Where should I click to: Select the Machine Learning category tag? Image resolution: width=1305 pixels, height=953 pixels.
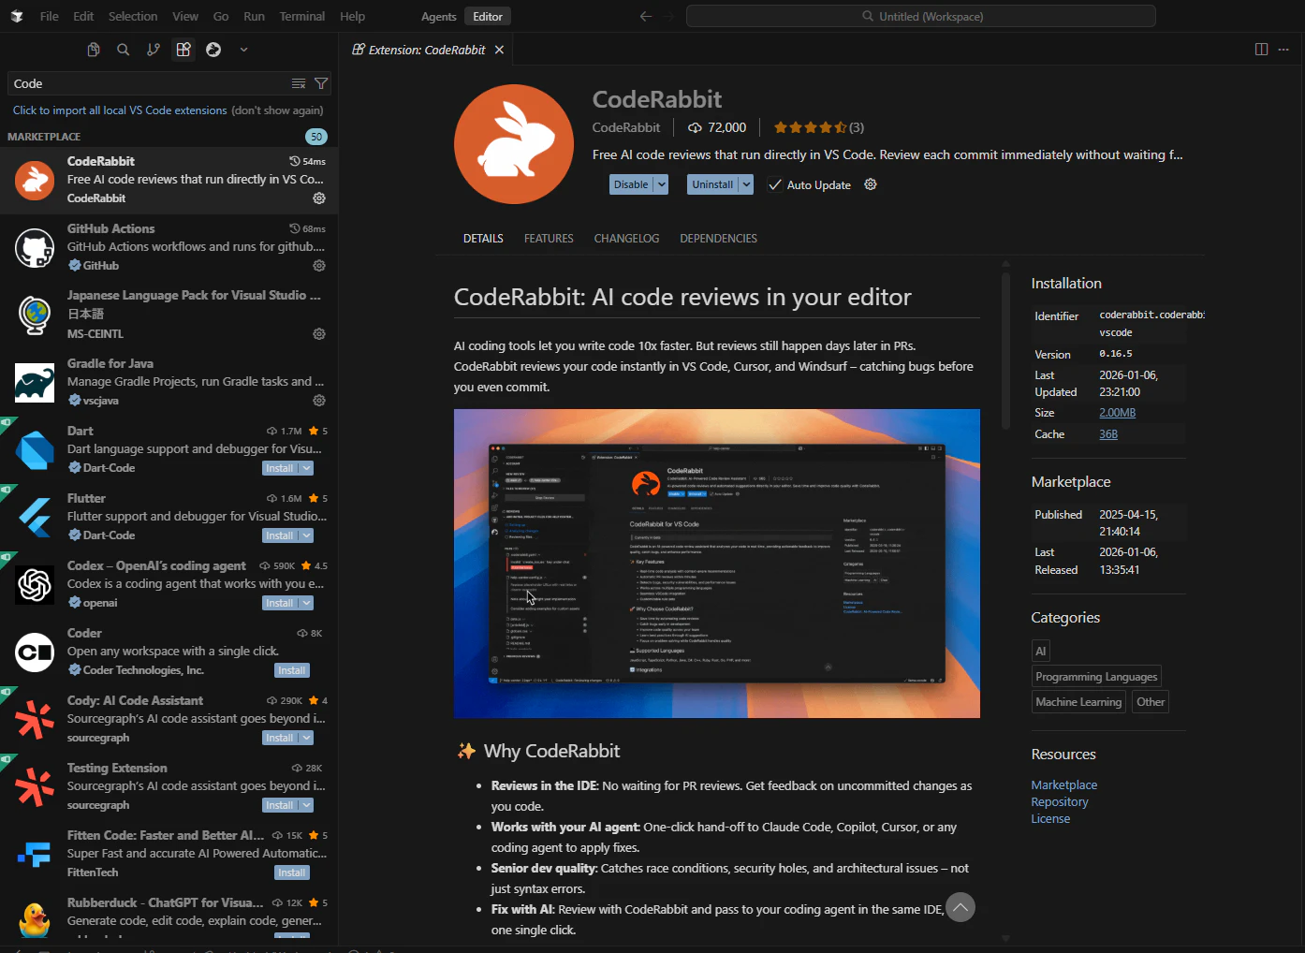coord(1078,702)
